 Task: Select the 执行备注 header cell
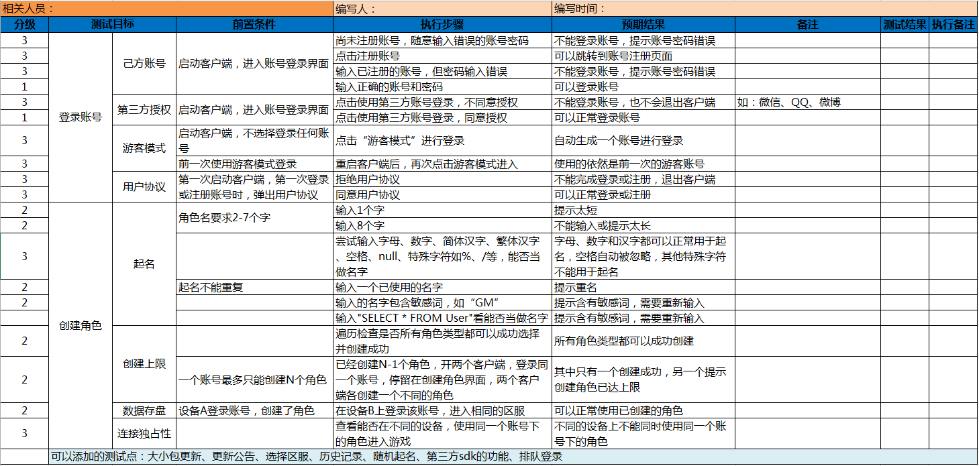coord(953,24)
